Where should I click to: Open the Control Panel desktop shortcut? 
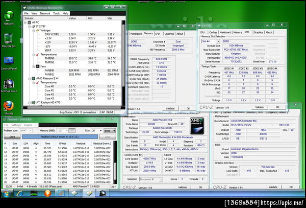9,63
